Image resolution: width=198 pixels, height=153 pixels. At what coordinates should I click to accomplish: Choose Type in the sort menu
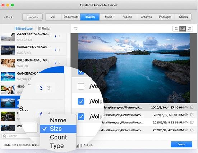[x=58, y=146]
